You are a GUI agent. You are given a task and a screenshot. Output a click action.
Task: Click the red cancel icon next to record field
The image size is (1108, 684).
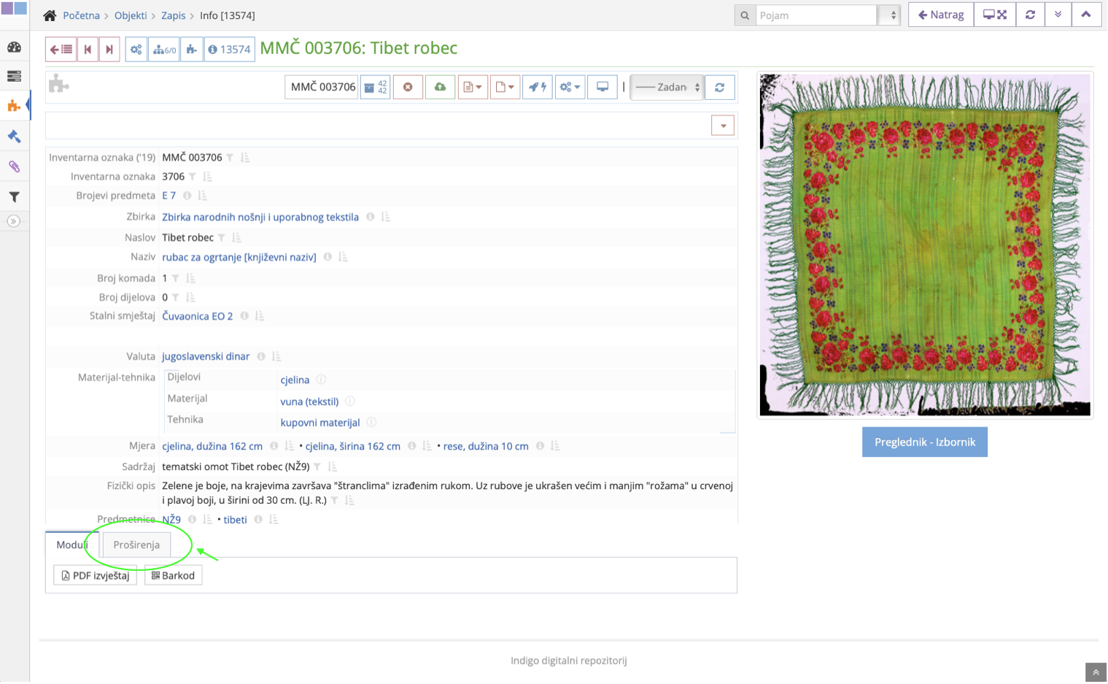[x=408, y=86]
